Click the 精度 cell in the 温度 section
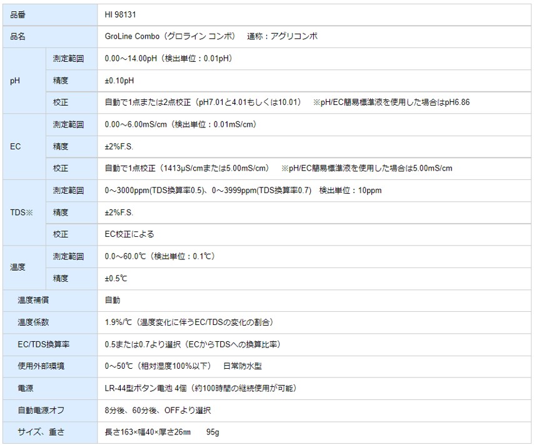The image size is (534, 445). [72, 279]
